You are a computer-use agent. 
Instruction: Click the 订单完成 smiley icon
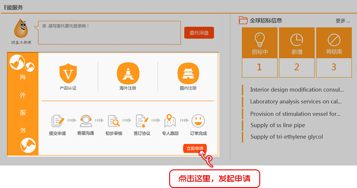198,120
